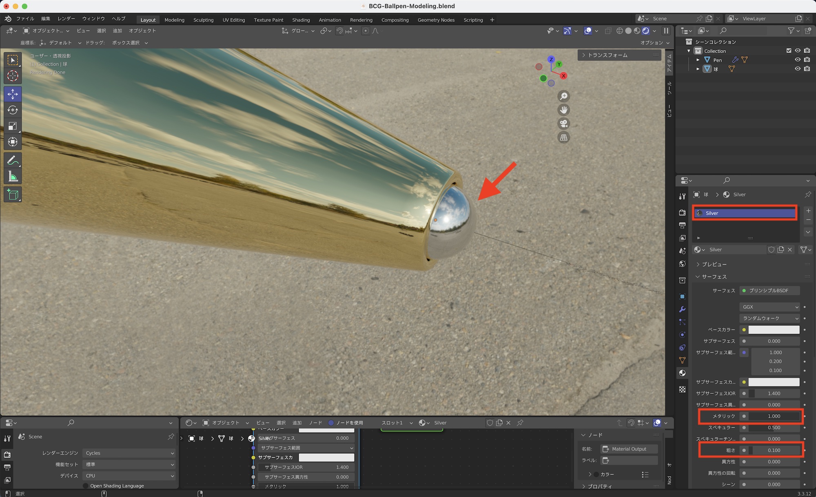Uncheck the Collection exclude-from-view-layer checkbox
Screen dimensions: 816x497
click(789, 51)
